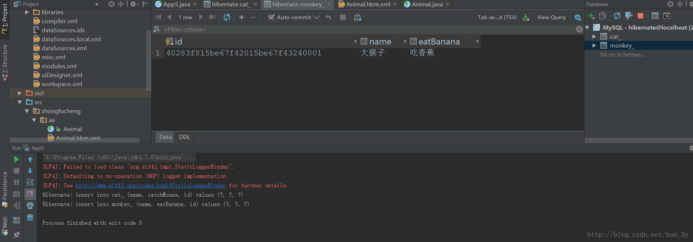This screenshot has height=242, width=693.
Task: Click the pause output icon in Run panel
Action: (17, 182)
